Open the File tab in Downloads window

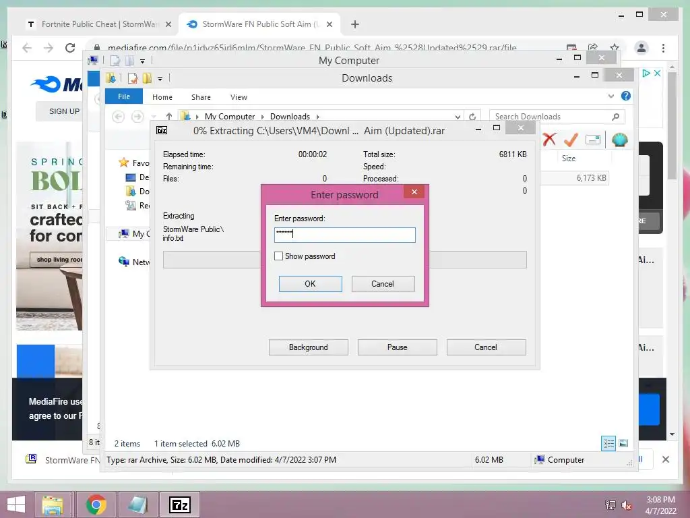124,96
